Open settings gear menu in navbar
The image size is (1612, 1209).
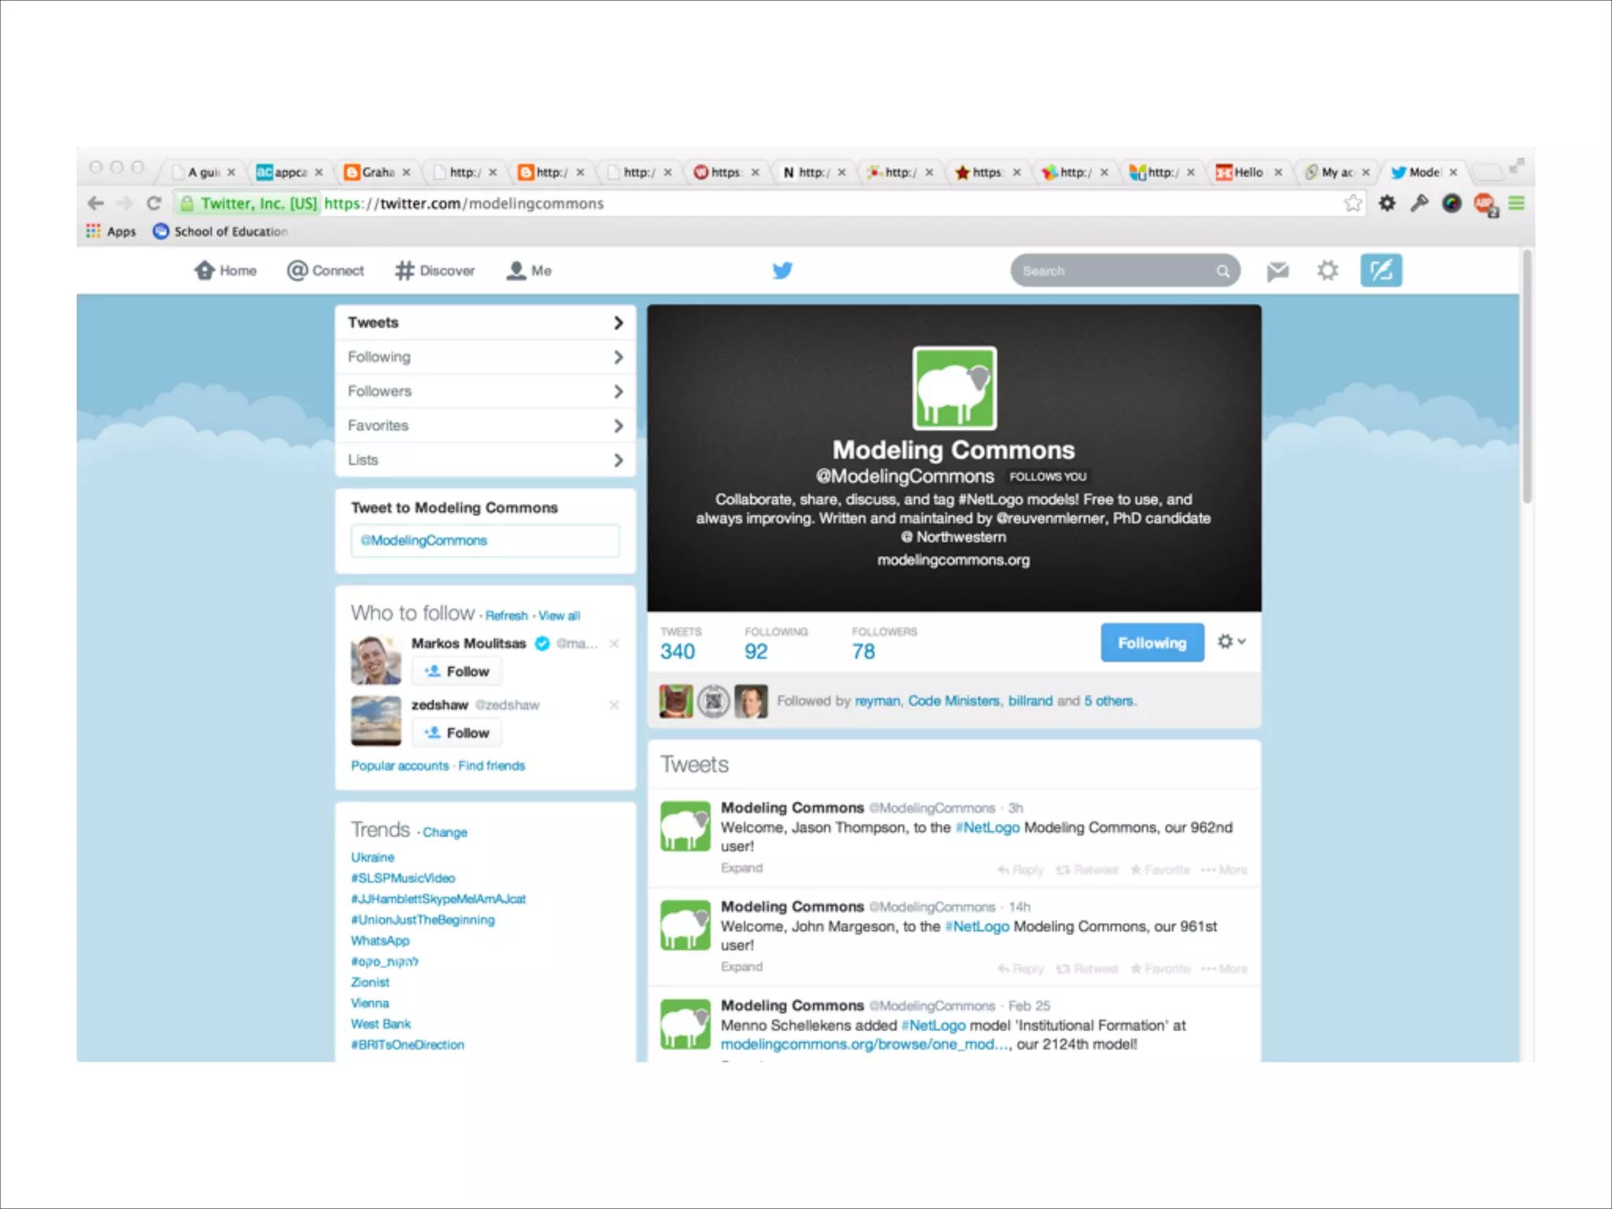(x=1327, y=271)
